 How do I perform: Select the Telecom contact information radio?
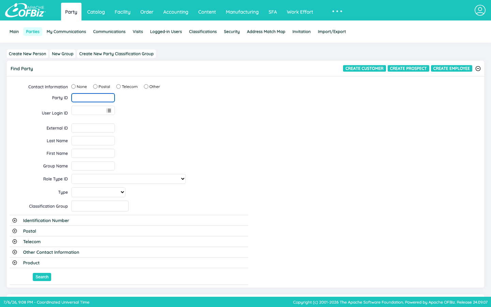pos(118,87)
